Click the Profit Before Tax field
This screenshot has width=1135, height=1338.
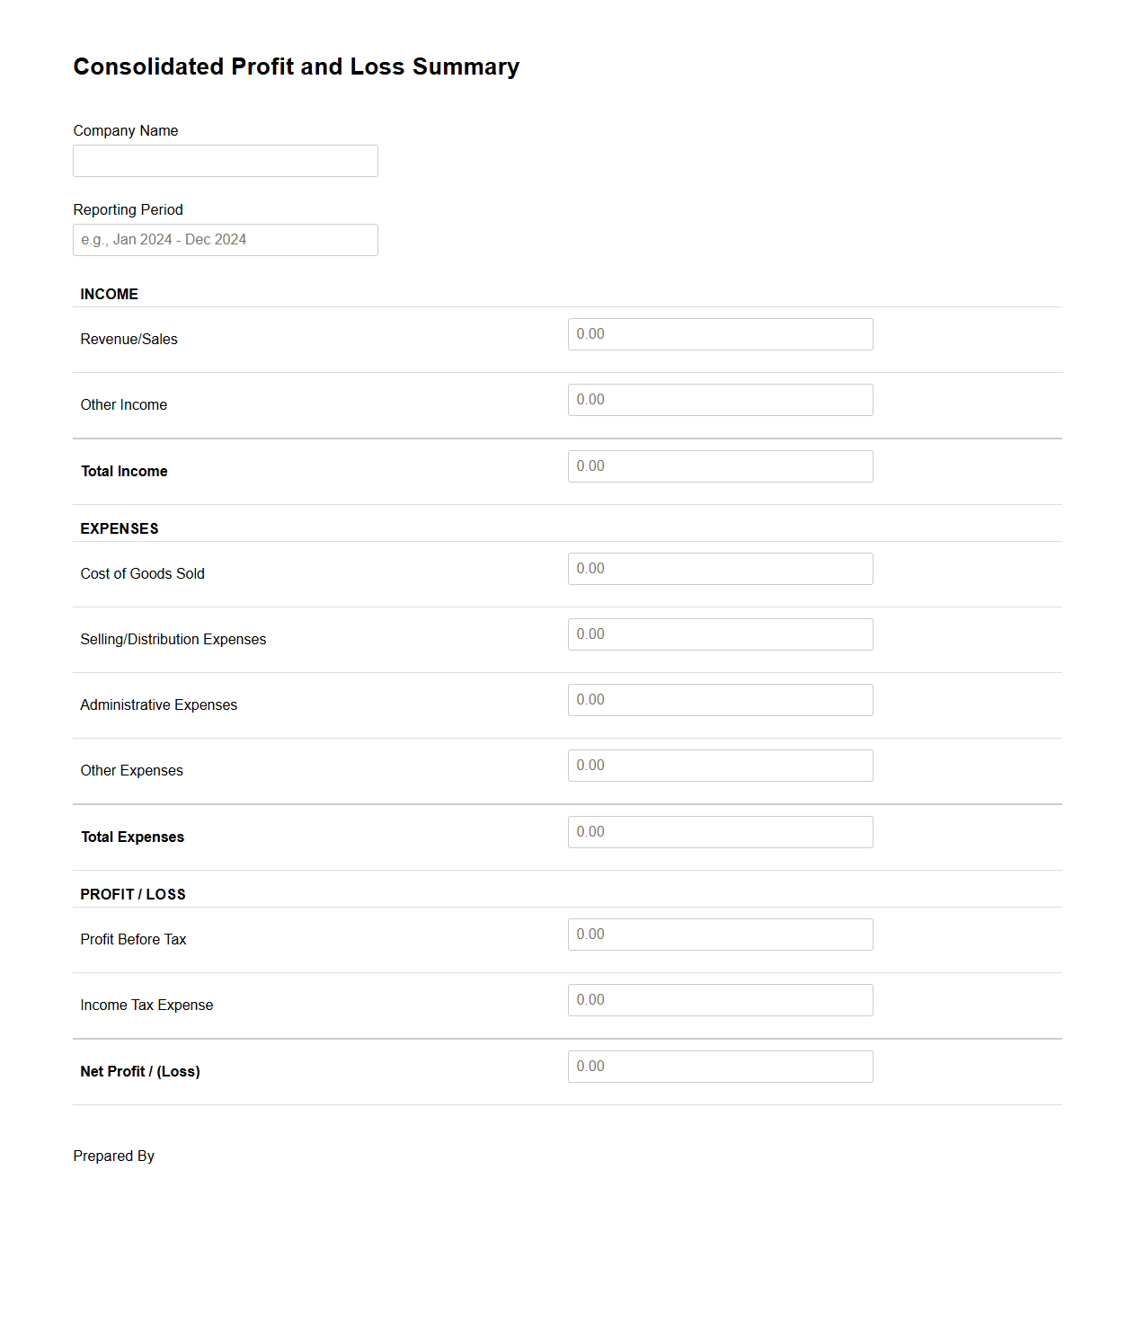click(719, 934)
